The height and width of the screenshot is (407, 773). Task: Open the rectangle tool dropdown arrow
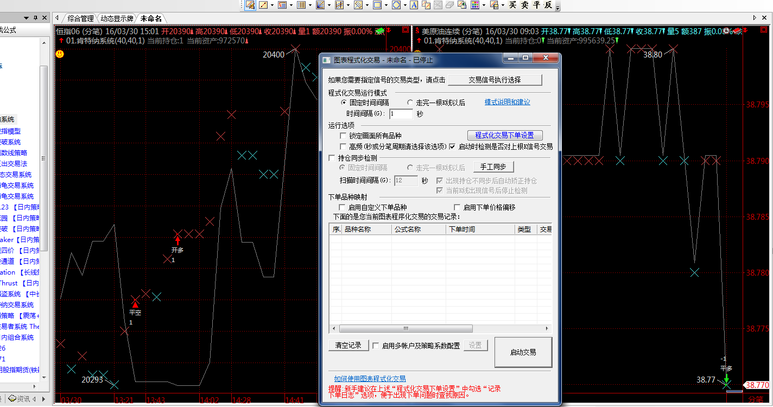(x=386, y=5)
